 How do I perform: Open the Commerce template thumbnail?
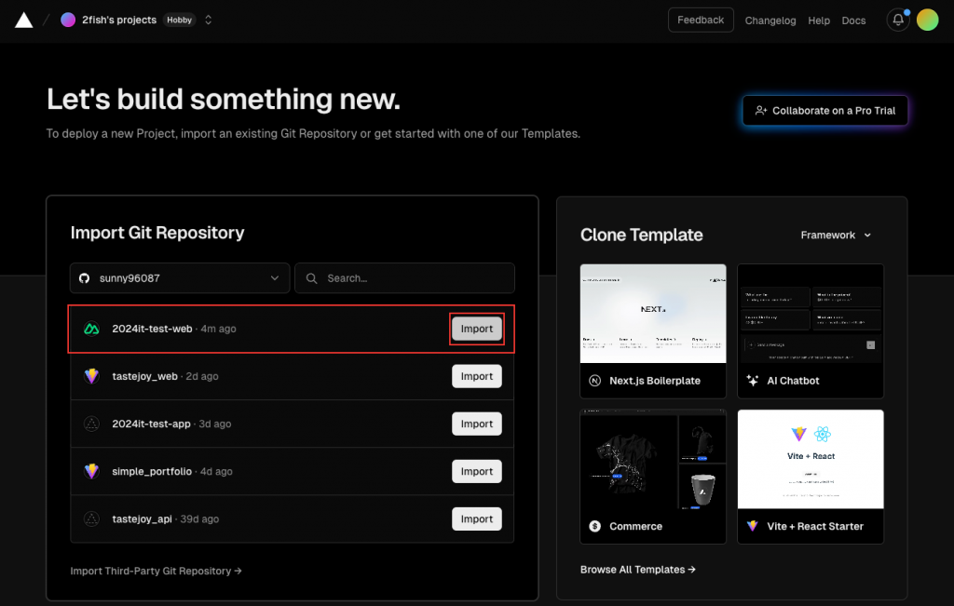tap(653, 460)
